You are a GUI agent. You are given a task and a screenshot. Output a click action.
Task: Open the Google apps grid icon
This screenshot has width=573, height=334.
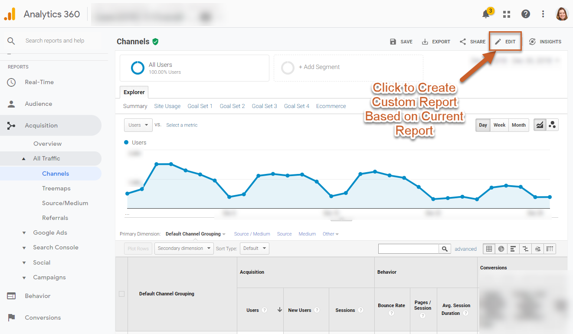tap(506, 14)
